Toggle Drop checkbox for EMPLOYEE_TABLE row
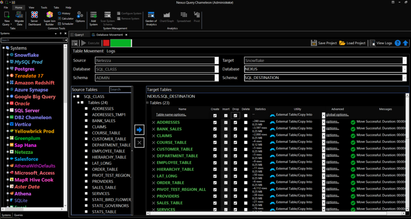411x219 pixels. (235, 162)
